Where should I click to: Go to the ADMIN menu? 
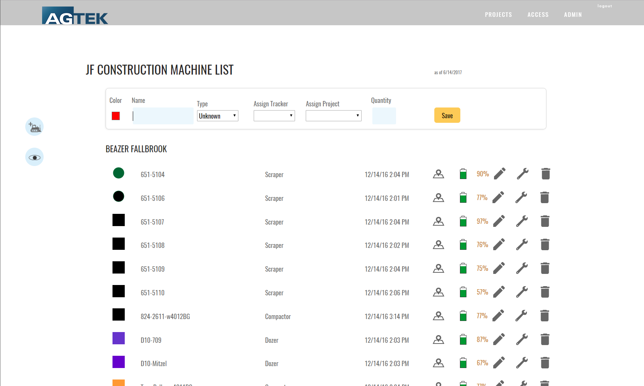coord(572,15)
